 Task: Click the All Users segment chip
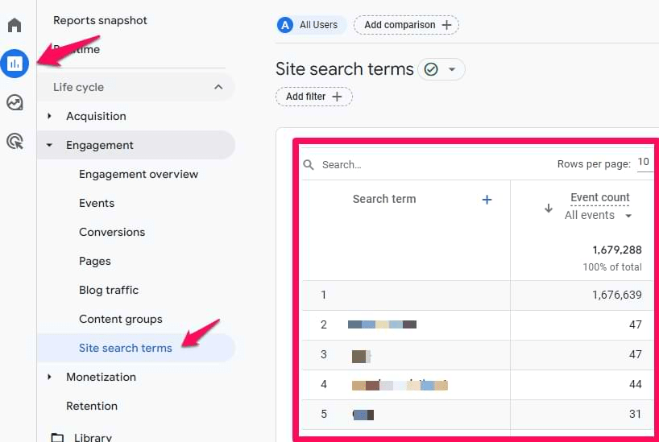coord(310,25)
